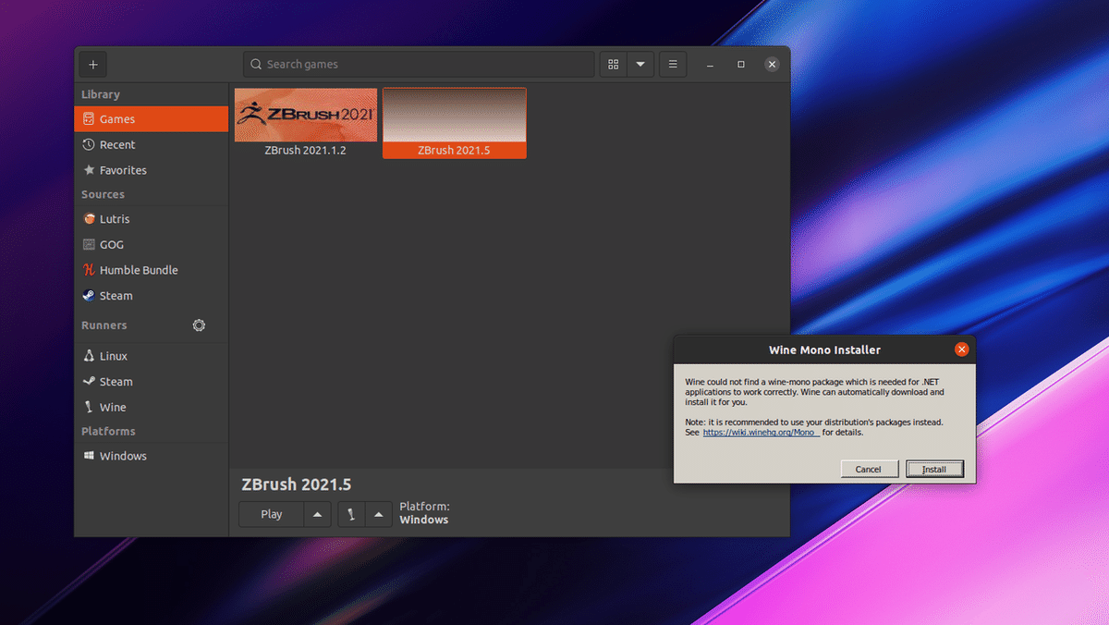Toggle grid view icon in header
The image size is (1109, 625).
click(x=614, y=65)
